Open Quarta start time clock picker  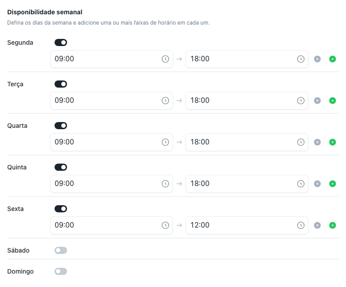click(165, 142)
